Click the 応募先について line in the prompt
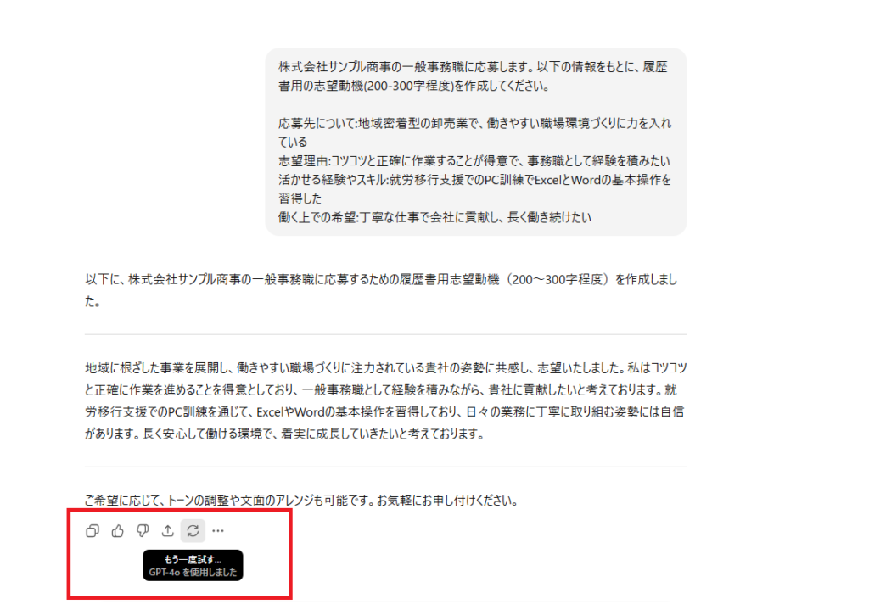 coord(474,132)
